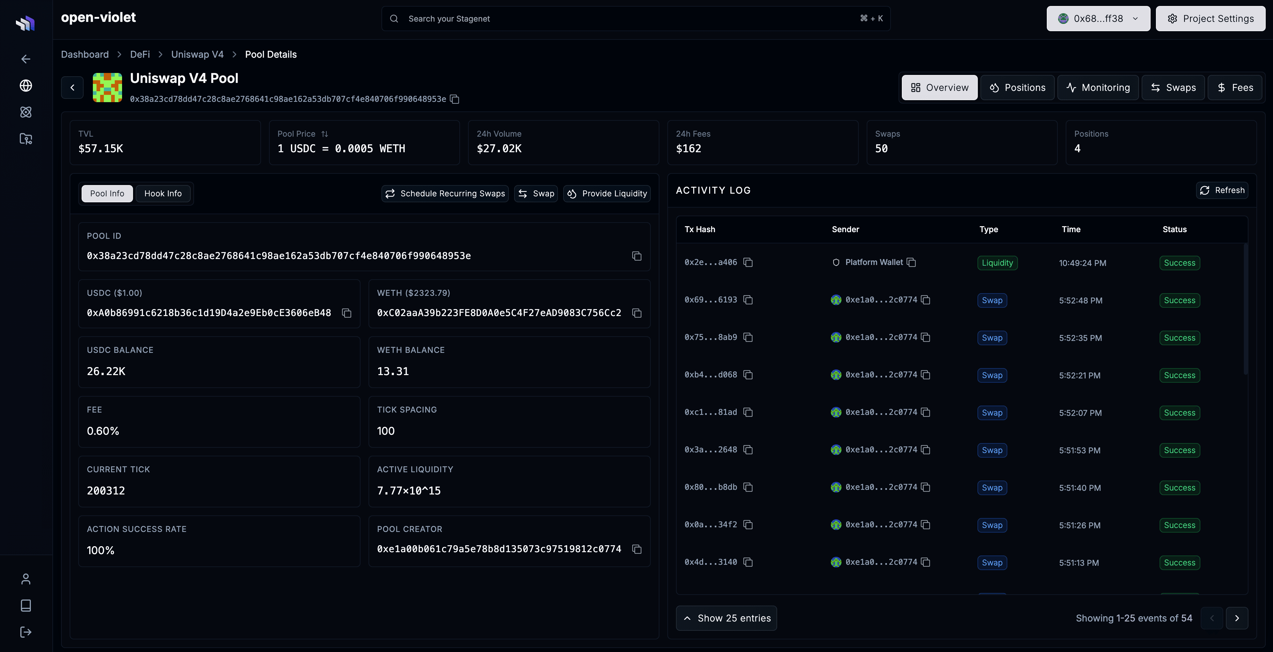1273x652 pixels.
Task: Copy the USDC token contract address
Action: pyautogui.click(x=346, y=313)
